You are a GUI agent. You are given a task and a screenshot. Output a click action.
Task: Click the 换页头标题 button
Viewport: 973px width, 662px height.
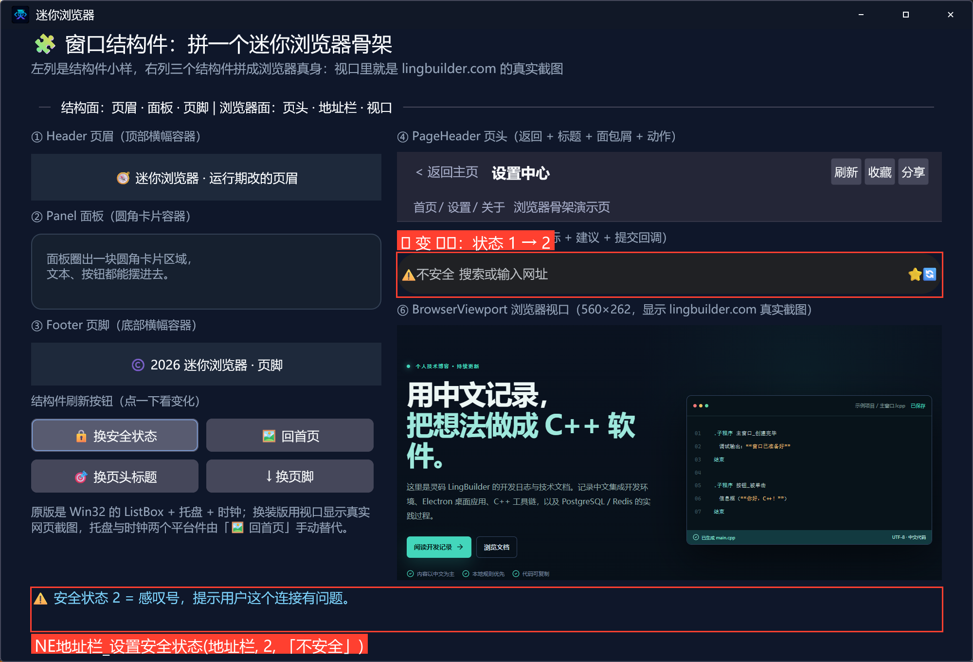click(115, 476)
